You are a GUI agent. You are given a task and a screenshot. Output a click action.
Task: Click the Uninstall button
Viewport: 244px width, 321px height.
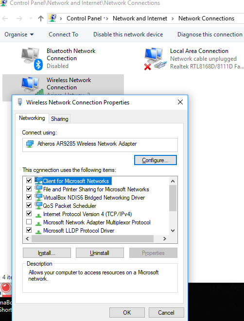tap(100, 253)
